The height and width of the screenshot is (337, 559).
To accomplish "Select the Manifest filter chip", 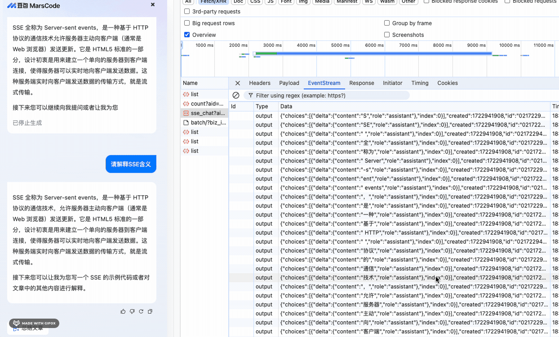I will tap(347, 2).
